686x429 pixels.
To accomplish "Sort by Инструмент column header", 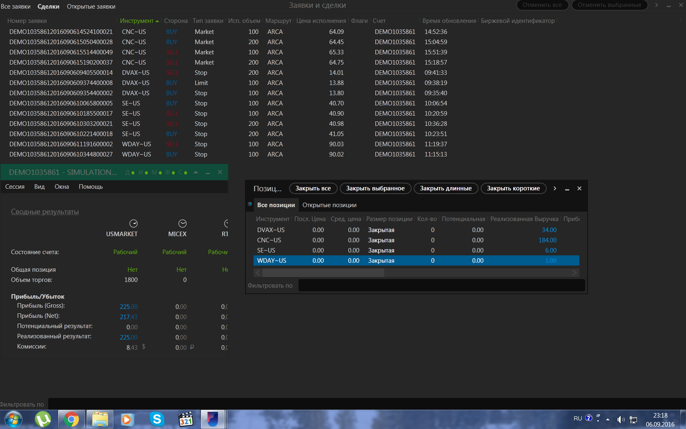I will 137,21.
